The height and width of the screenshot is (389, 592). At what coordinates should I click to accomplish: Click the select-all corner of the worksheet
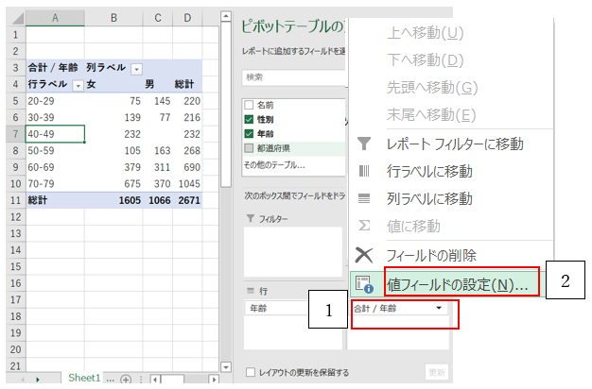(12, 18)
